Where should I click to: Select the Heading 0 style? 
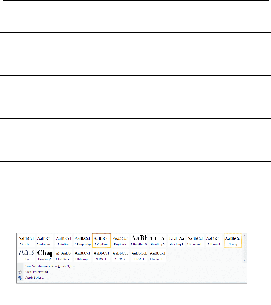pyautogui.click(x=139, y=240)
